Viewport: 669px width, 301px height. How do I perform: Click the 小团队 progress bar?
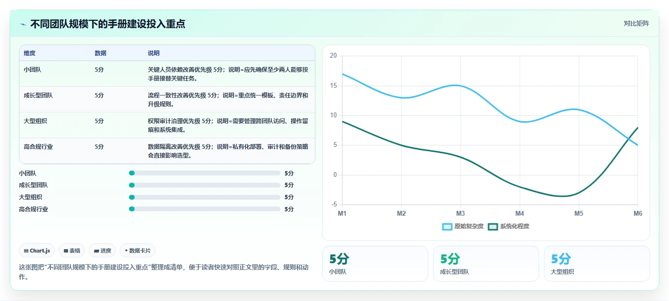click(204, 173)
